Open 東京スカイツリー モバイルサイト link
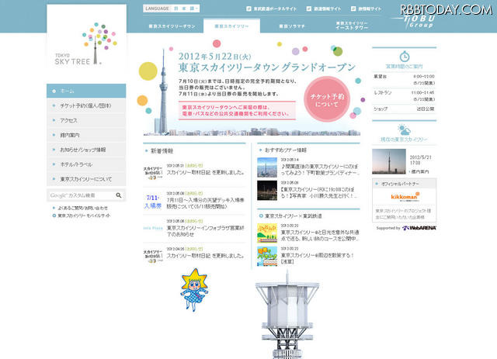Image resolution: width=497 pixels, height=359 pixels. point(84,216)
